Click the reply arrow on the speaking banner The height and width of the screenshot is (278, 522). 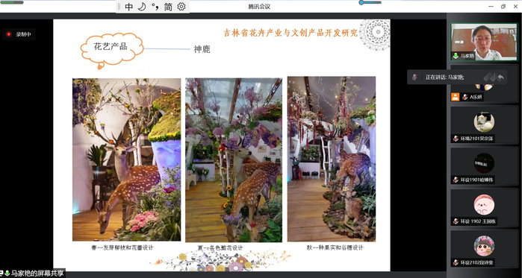pos(500,78)
